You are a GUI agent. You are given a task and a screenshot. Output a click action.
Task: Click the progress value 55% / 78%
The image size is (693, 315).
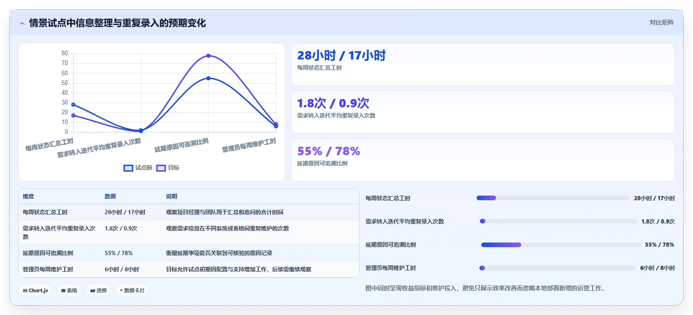[x=659, y=244]
